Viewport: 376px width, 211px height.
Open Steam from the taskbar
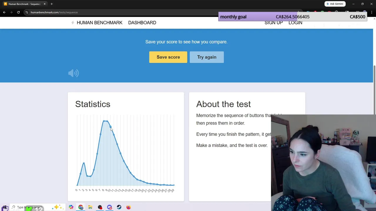coord(119,207)
